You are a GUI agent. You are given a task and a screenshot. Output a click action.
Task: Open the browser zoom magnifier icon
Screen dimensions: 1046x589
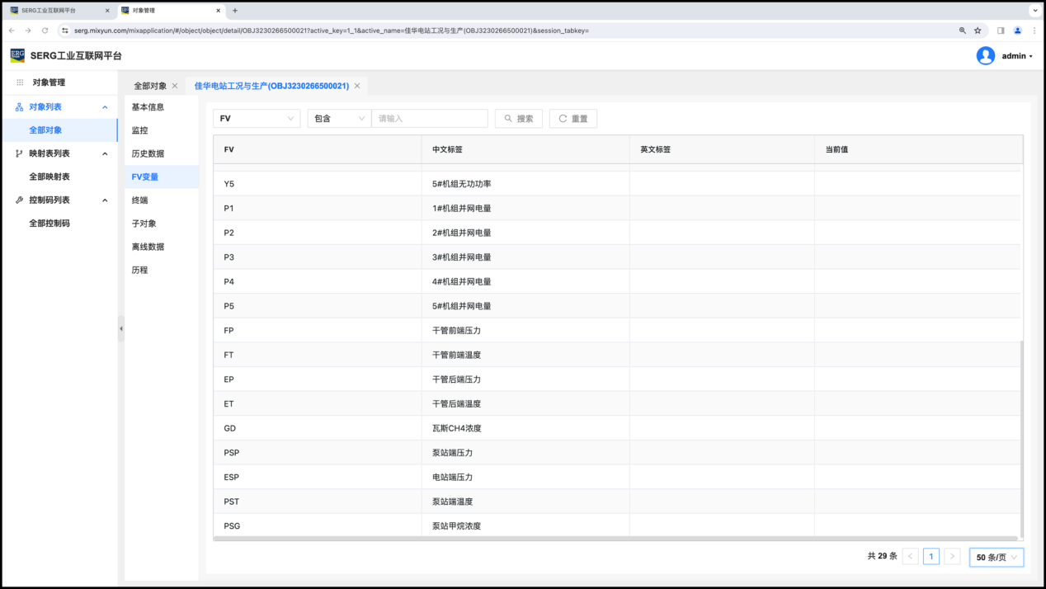[x=962, y=31]
